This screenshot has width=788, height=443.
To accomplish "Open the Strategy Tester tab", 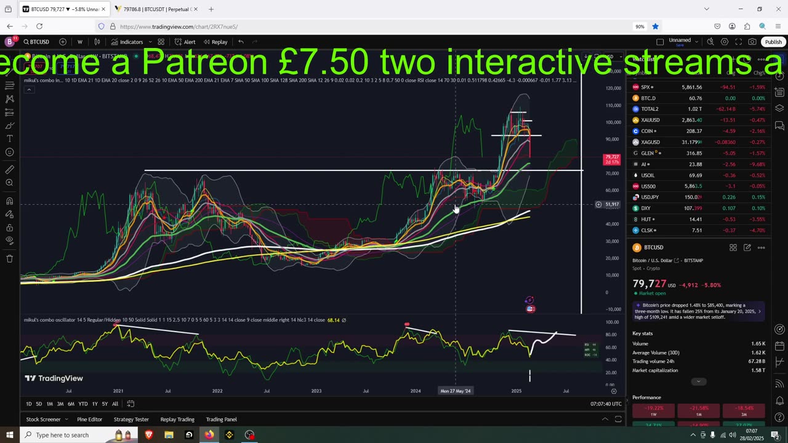I will (x=131, y=419).
